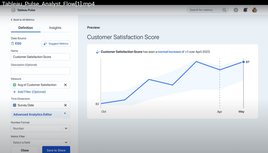Screen dimensions: 268x153
Task: Open settings via the gear icon
Action: coord(236,10)
